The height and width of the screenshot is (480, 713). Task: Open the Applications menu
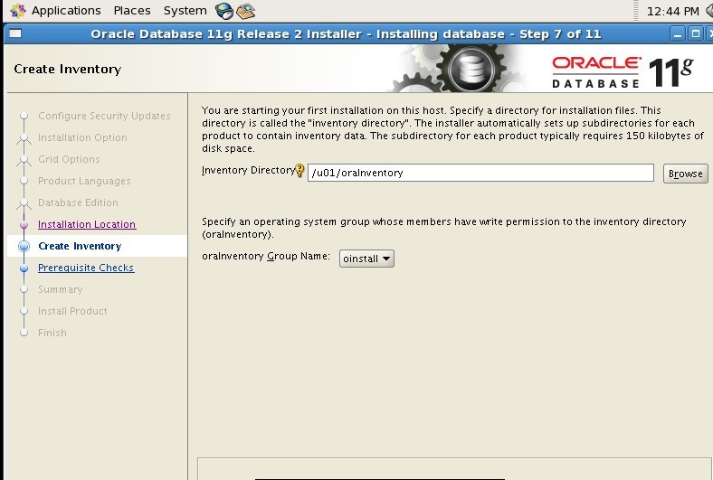click(66, 11)
